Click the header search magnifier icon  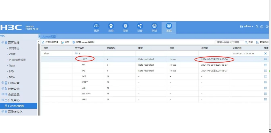pos(257,27)
